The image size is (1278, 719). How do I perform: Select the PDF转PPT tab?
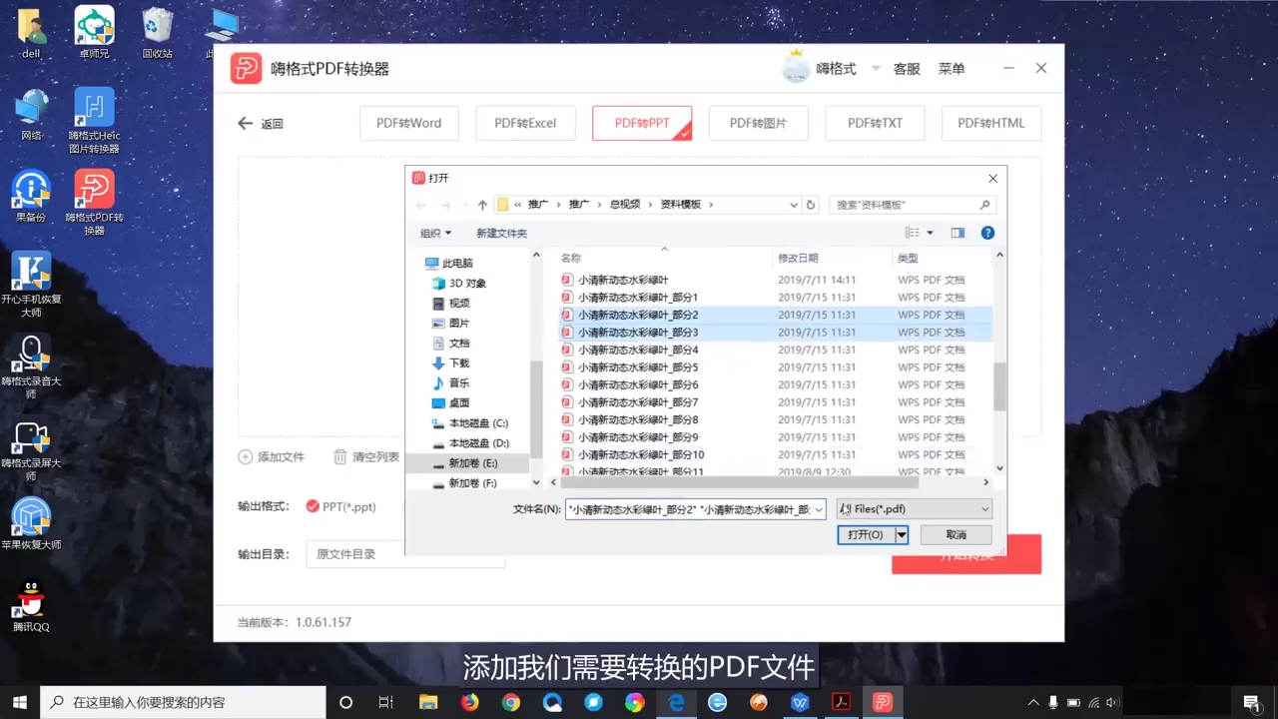click(x=642, y=123)
